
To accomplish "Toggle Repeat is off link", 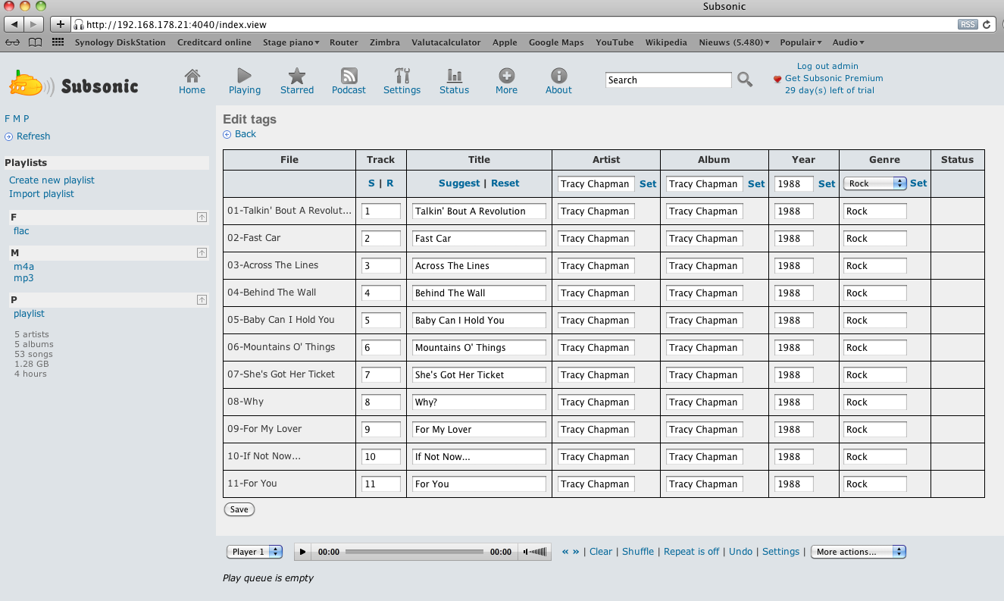I will pyautogui.click(x=691, y=552).
